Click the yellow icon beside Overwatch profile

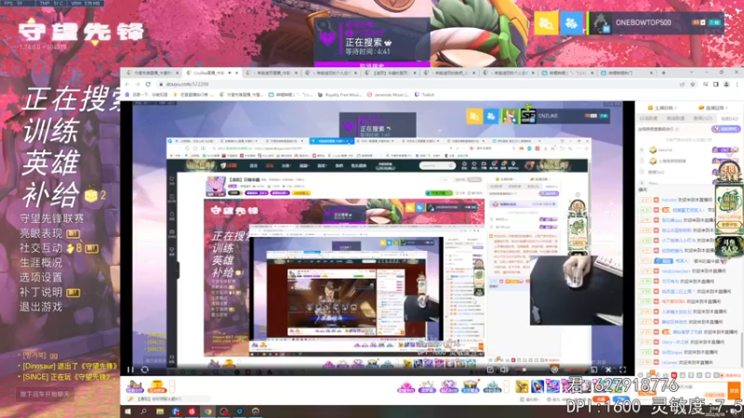(546, 22)
